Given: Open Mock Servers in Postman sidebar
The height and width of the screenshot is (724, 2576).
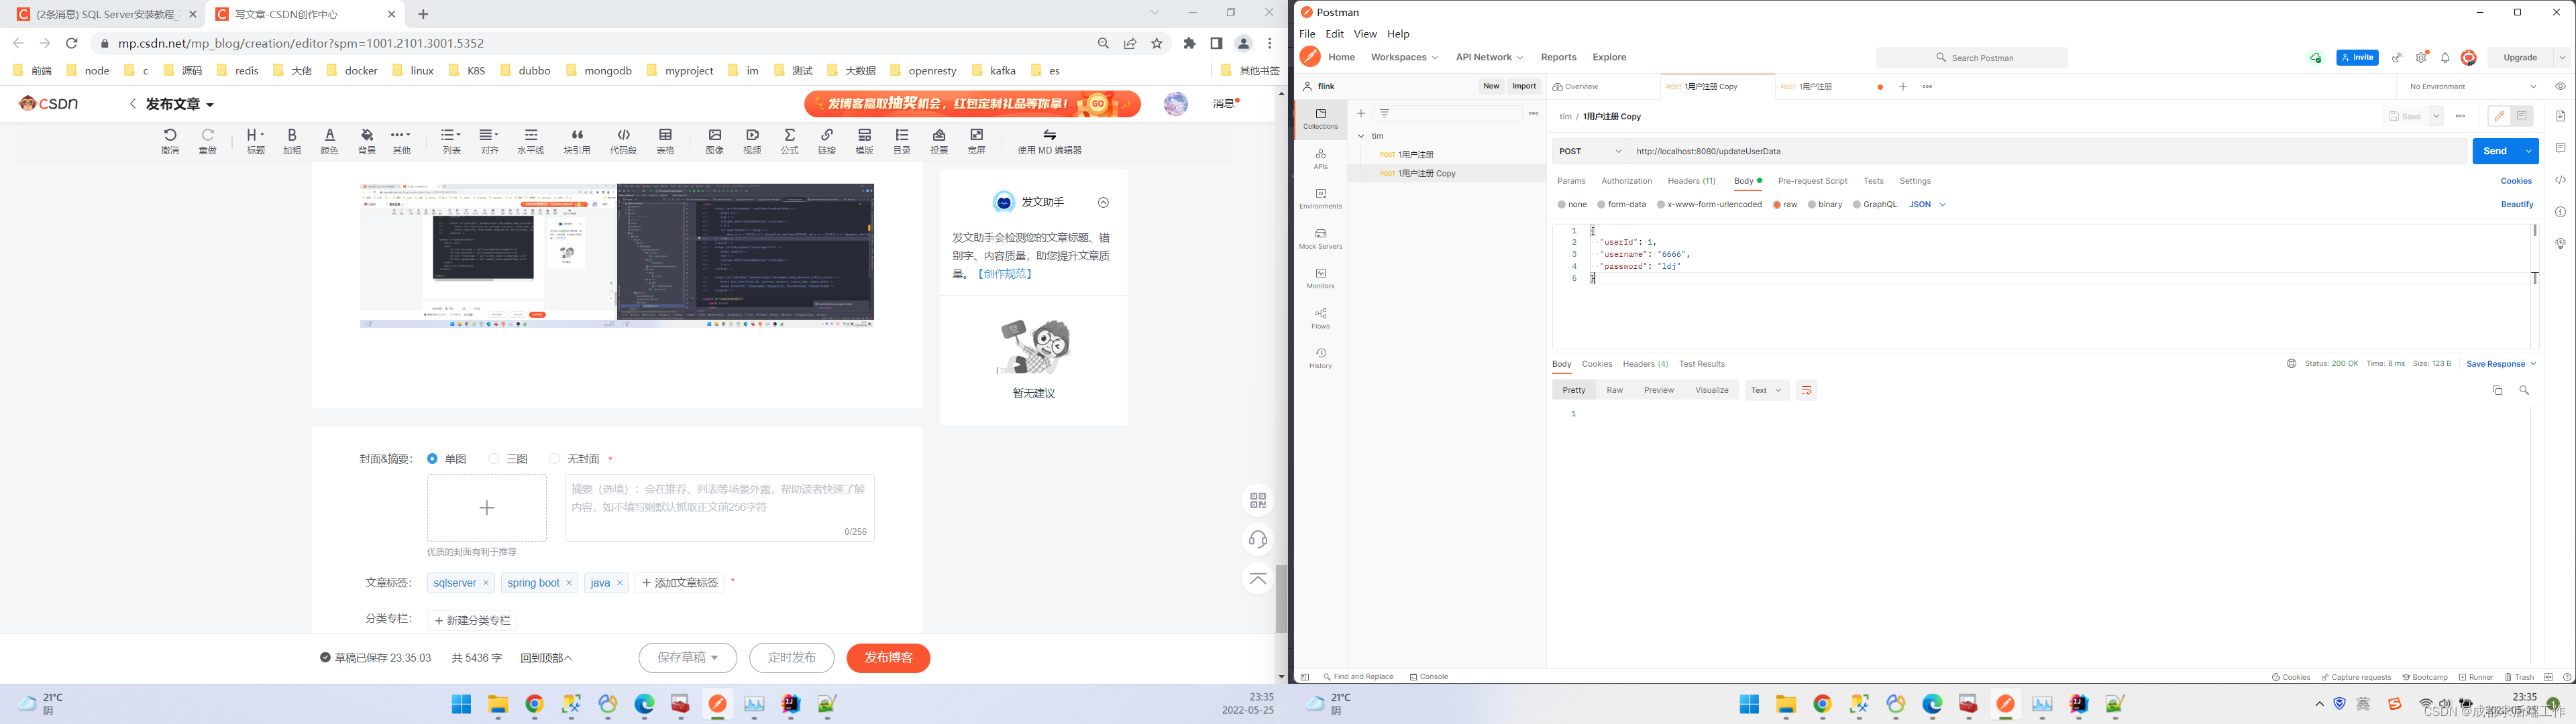Looking at the screenshot, I should pyautogui.click(x=1320, y=238).
